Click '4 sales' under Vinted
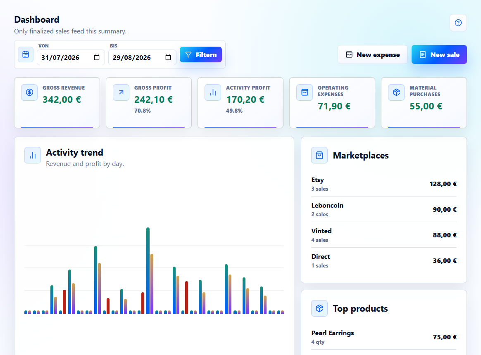The image size is (481, 355). [320, 240]
